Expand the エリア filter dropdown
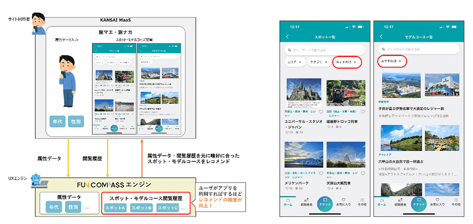The width and height of the screenshot is (473, 224). (295, 63)
